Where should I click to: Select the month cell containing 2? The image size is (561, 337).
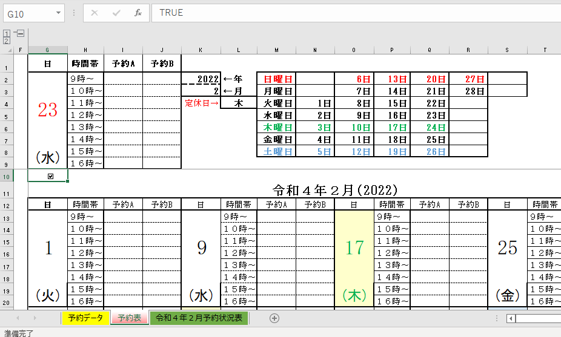(201, 91)
